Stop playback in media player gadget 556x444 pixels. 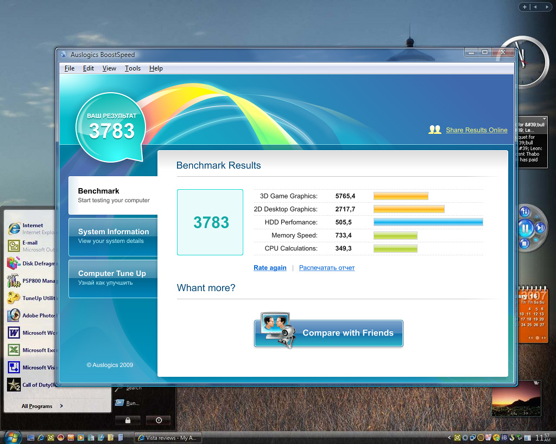click(x=525, y=243)
